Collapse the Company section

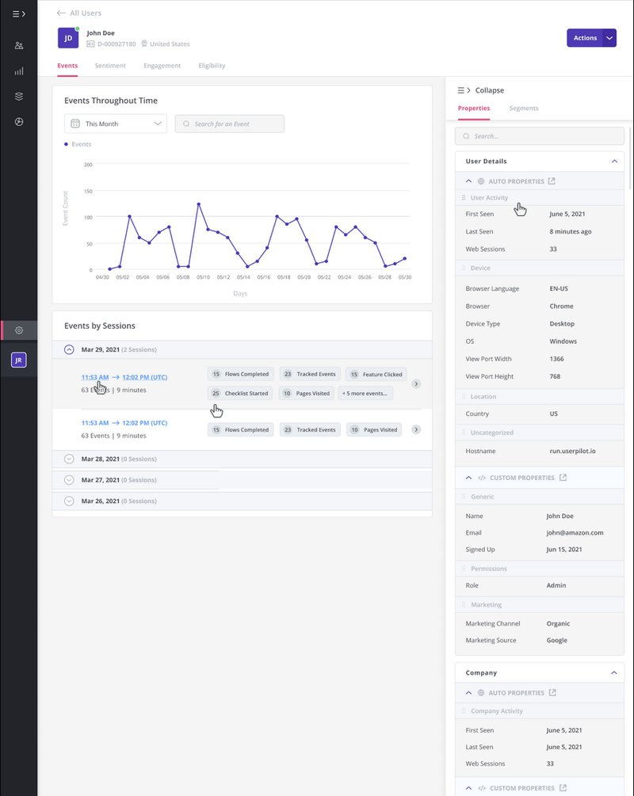click(x=613, y=672)
